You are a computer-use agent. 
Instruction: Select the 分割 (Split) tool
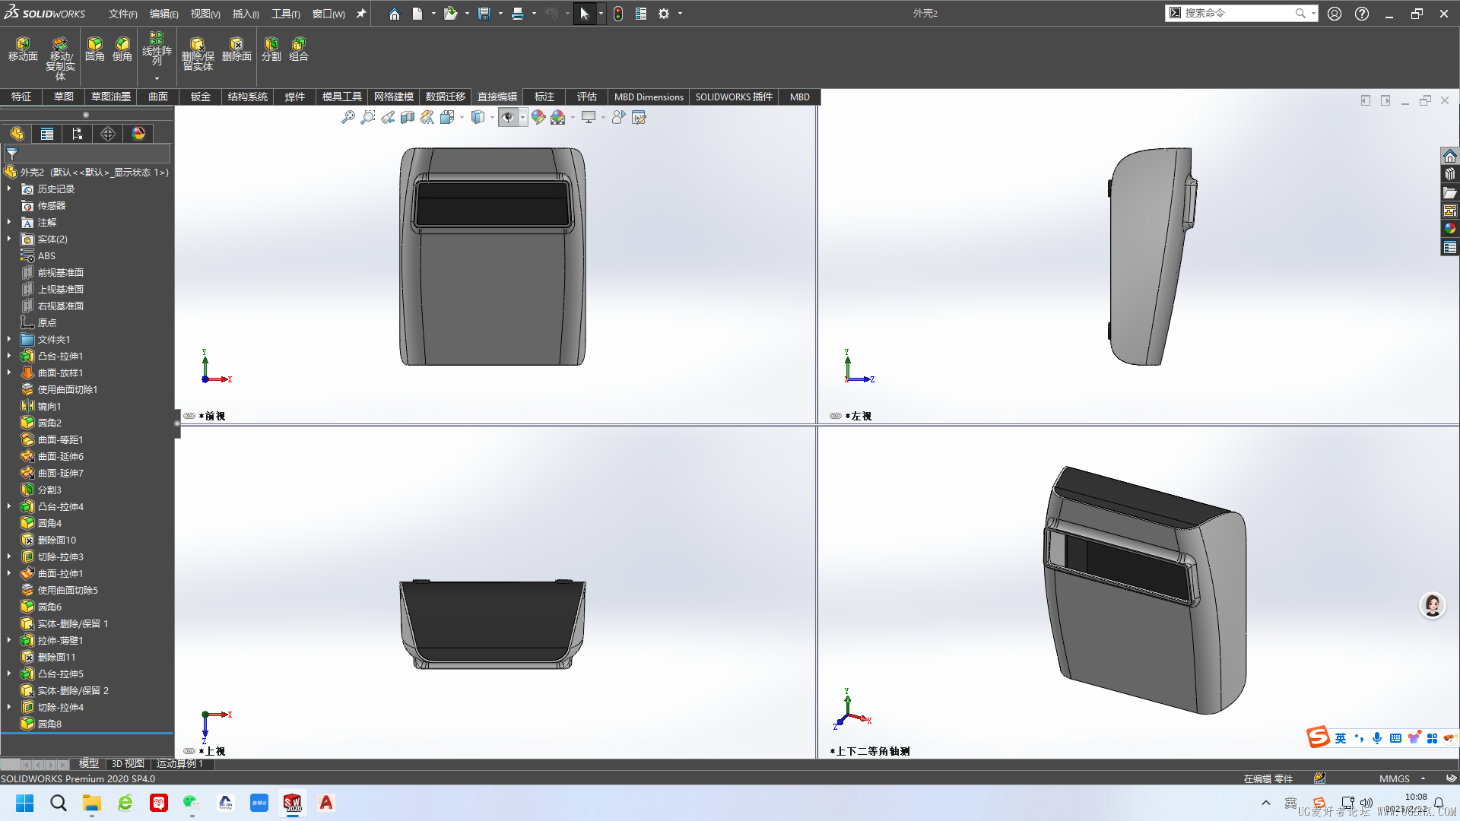[271, 49]
